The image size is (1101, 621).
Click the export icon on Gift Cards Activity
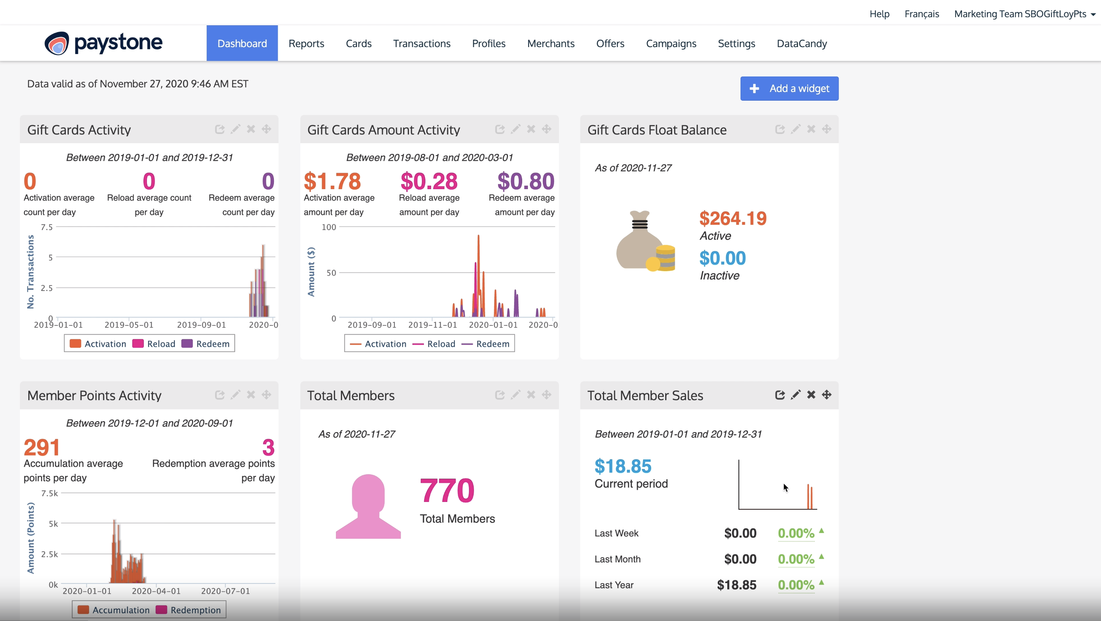tap(220, 129)
